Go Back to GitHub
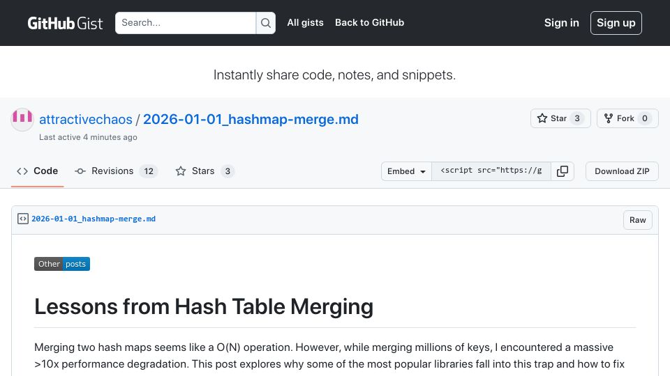 (x=370, y=22)
